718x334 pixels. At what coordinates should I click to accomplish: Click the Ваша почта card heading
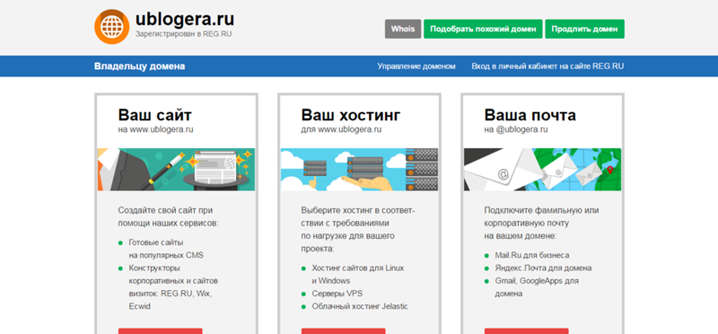[x=530, y=115]
